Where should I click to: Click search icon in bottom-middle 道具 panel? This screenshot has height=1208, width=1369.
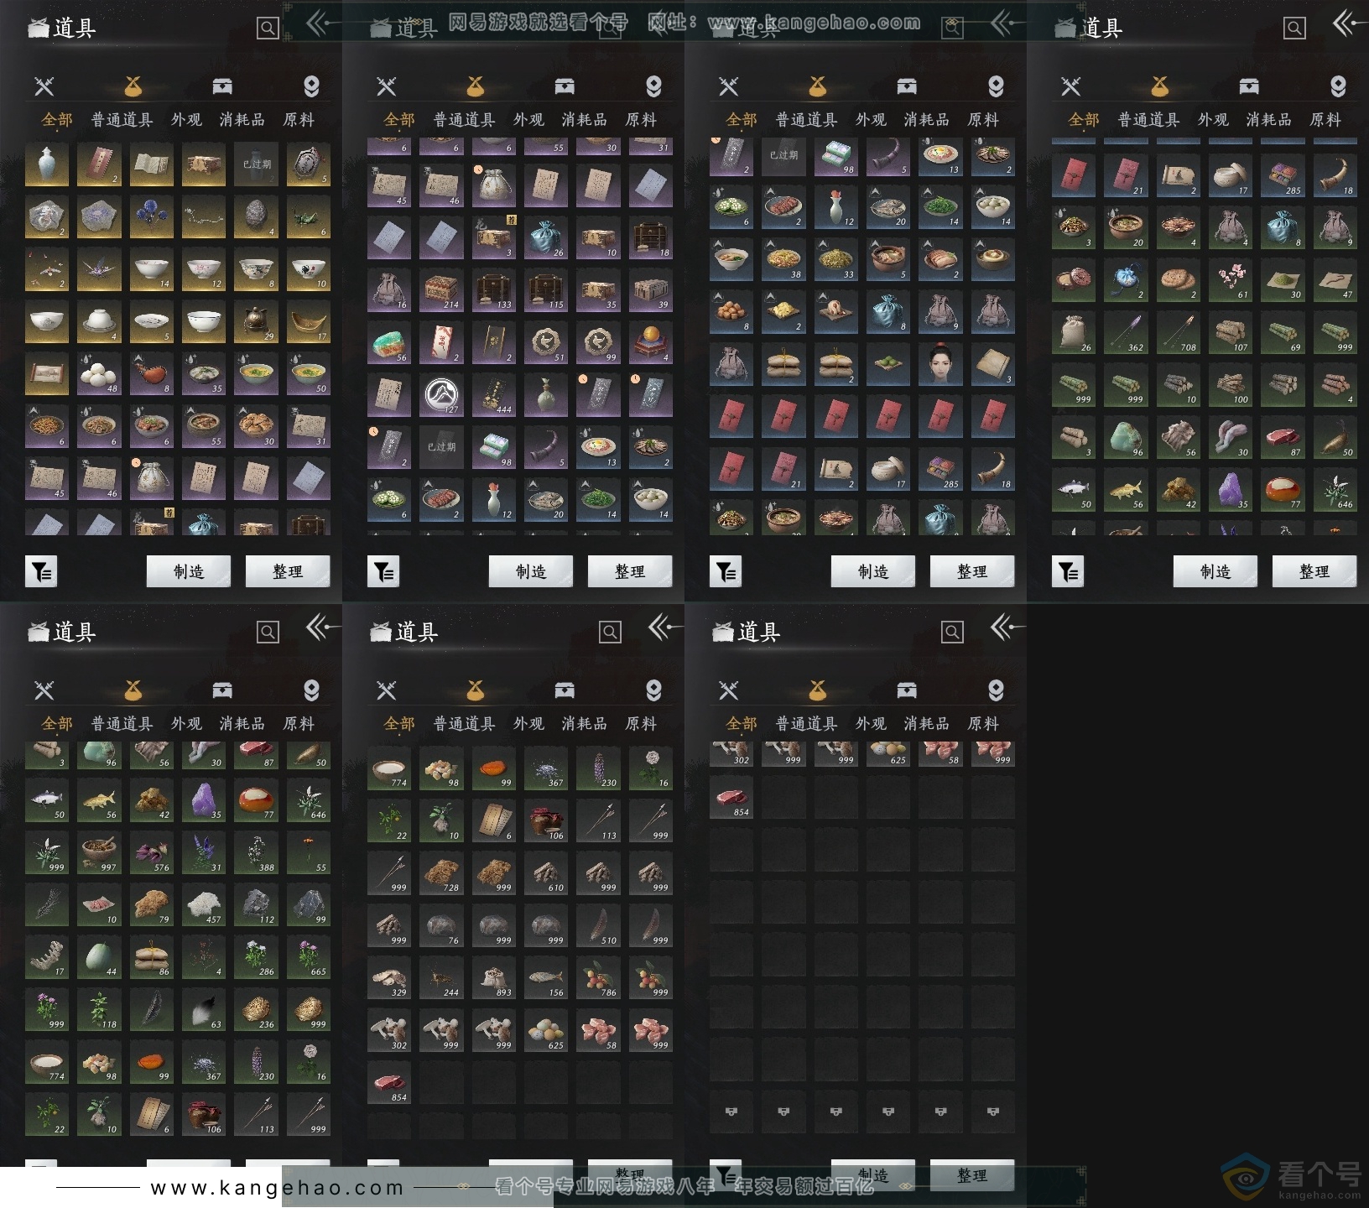click(610, 632)
